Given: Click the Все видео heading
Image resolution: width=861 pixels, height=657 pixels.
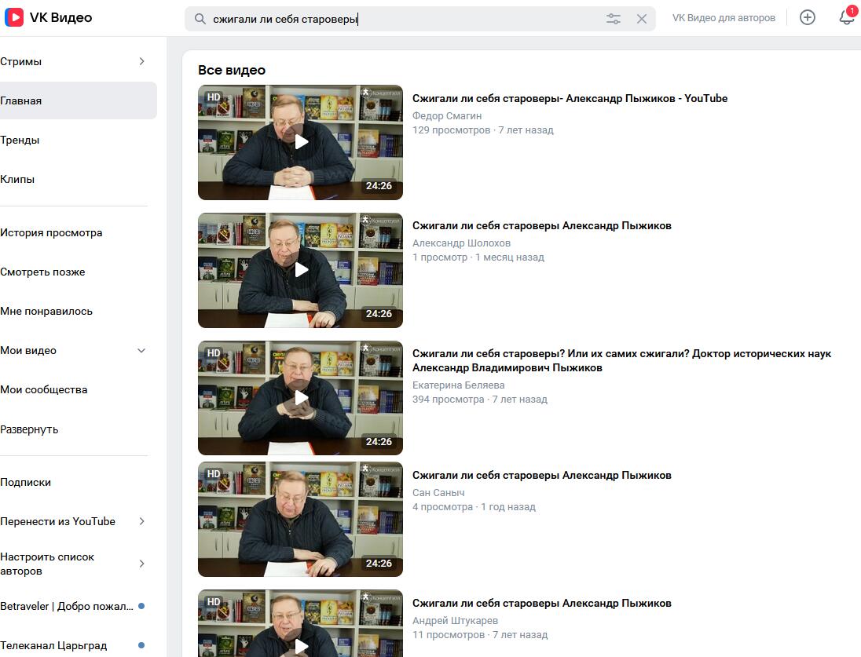Looking at the screenshot, I should [x=232, y=71].
